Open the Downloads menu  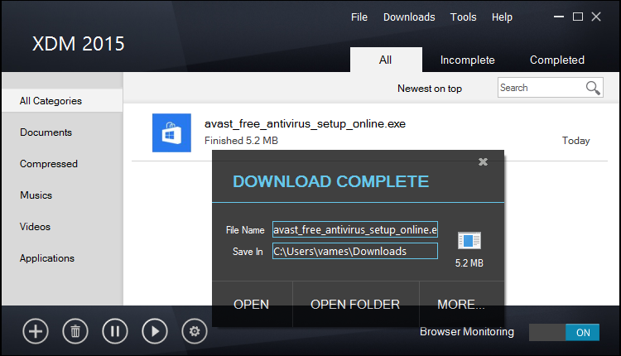409,17
